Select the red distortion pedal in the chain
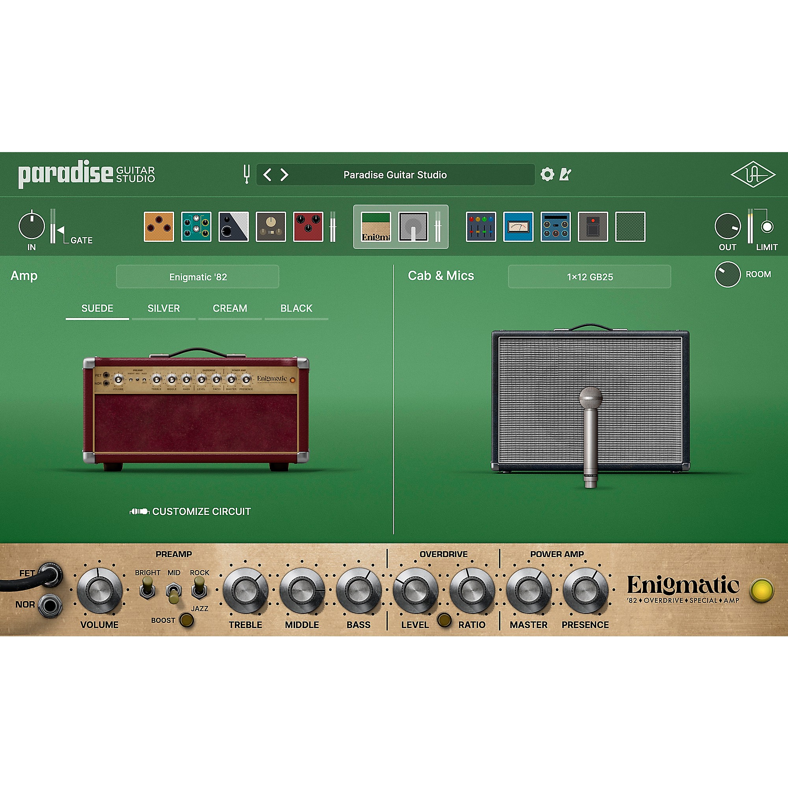Image resolution: width=788 pixels, height=788 pixels. point(309,228)
